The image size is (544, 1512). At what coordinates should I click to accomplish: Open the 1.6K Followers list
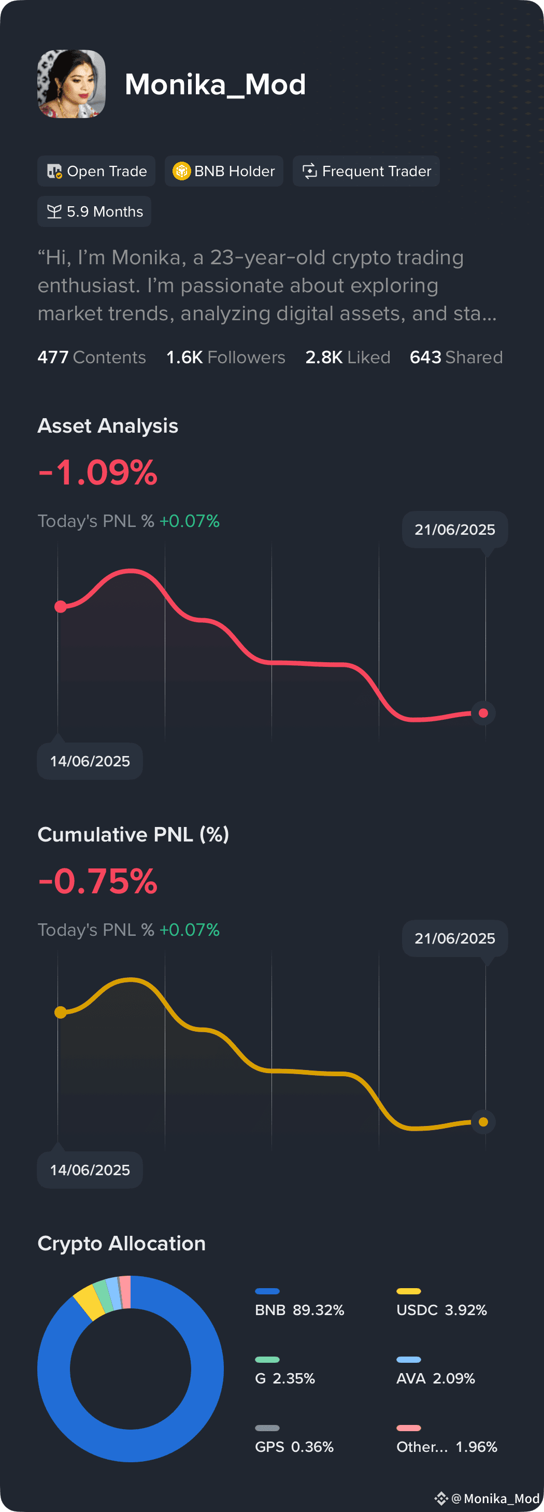click(225, 358)
